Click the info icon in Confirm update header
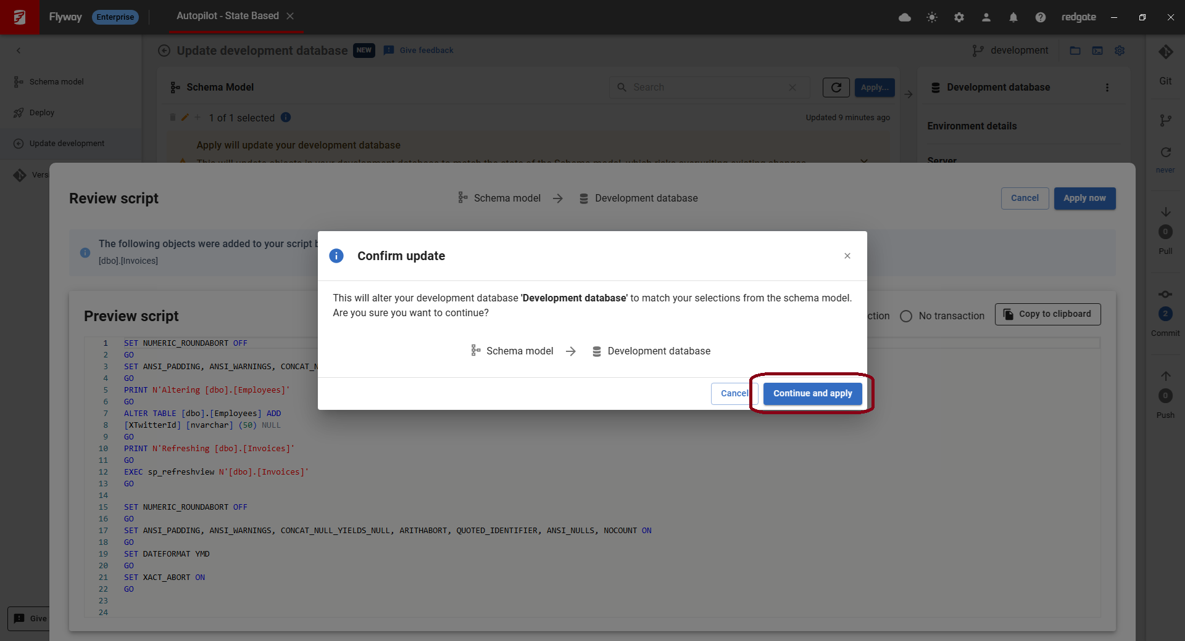This screenshot has height=641, width=1185. (336, 256)
